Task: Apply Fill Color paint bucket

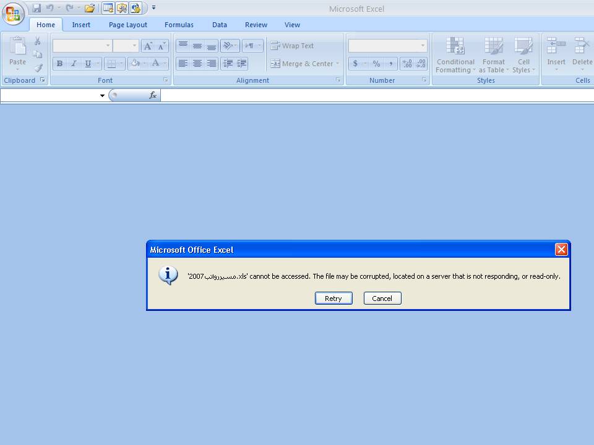Action: [x=135, y=64]
